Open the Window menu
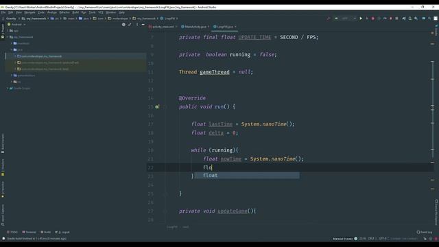Screen dimensions: 439x247 tap(111, 12)
